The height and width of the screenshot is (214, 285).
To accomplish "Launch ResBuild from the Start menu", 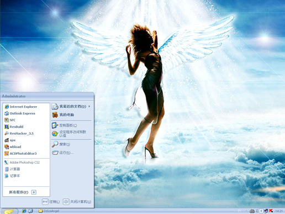I will [x=27, y=127].
